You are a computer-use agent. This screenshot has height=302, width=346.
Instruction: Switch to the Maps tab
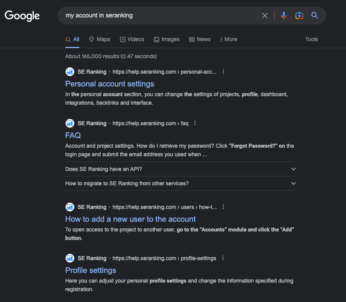coord(99,40)
